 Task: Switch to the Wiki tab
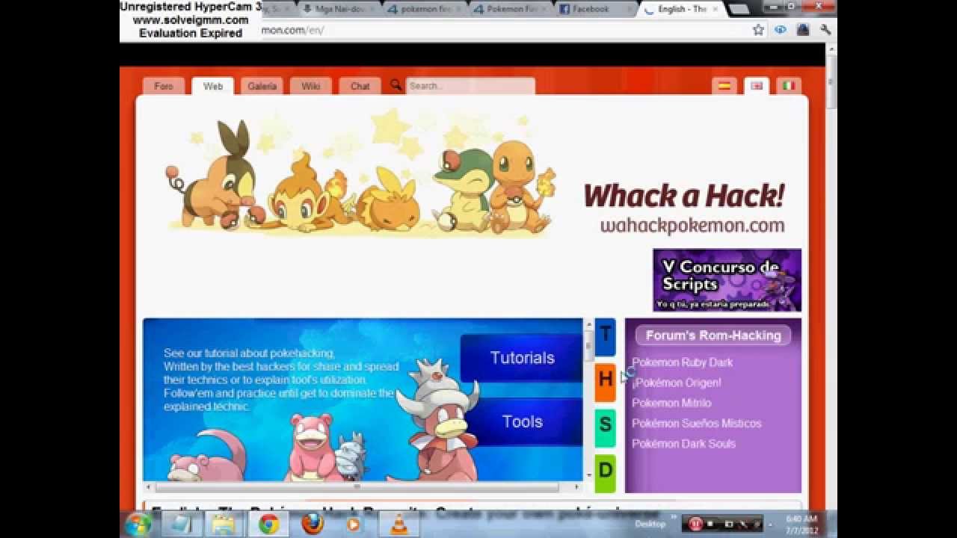click(311, 86)
